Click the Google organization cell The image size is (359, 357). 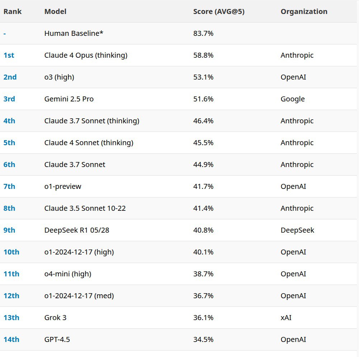click(x=293, y=99)
